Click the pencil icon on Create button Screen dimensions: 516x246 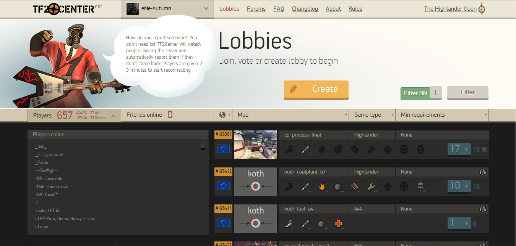click(x=293, y=89)
